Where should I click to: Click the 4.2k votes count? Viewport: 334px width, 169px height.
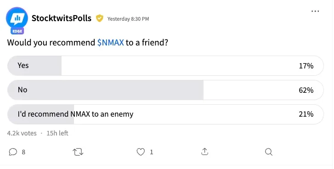(x=22, y=133)
